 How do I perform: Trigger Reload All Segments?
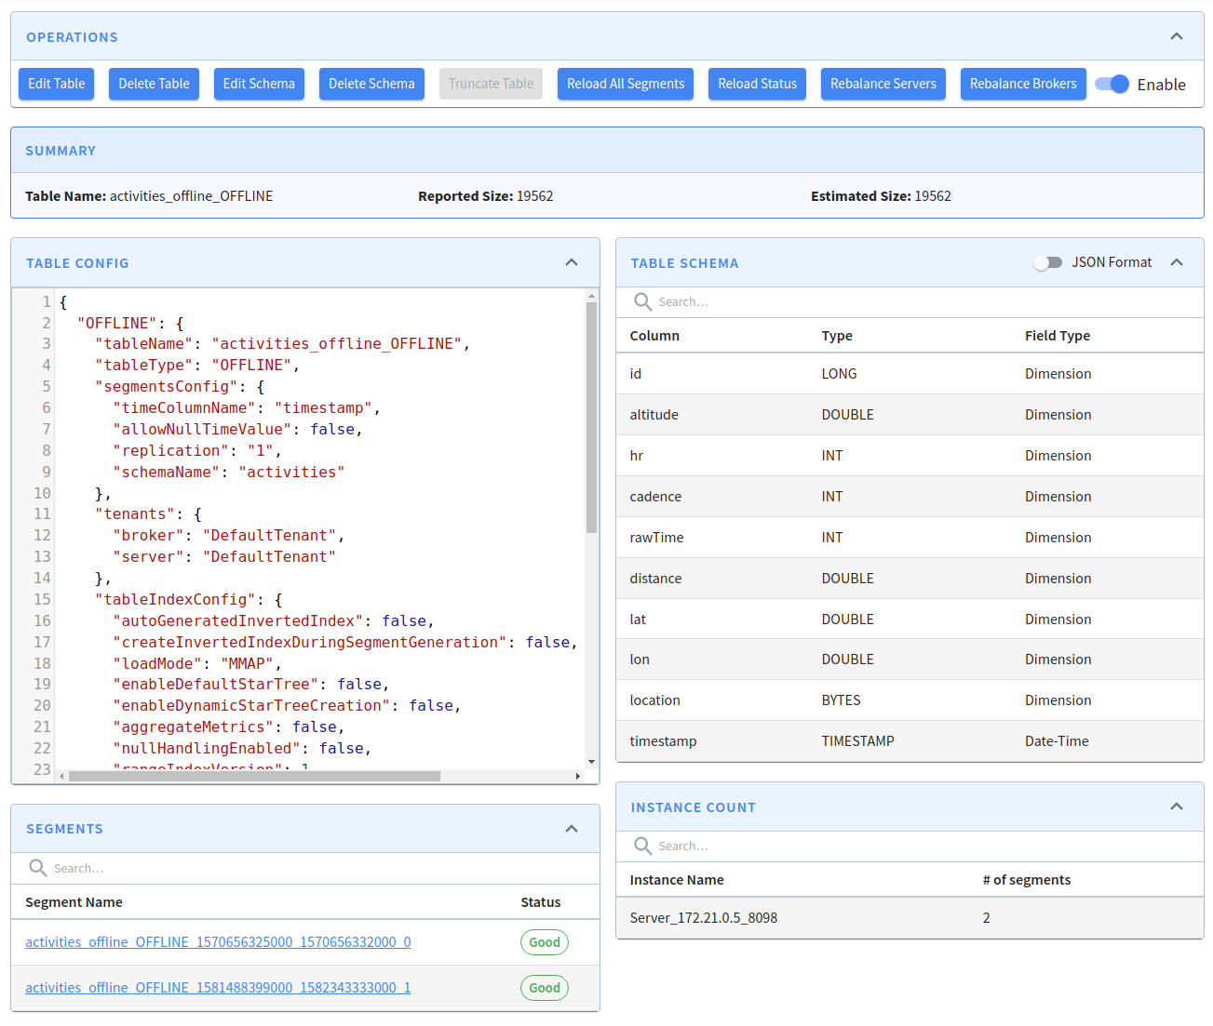tap(625, 84)
